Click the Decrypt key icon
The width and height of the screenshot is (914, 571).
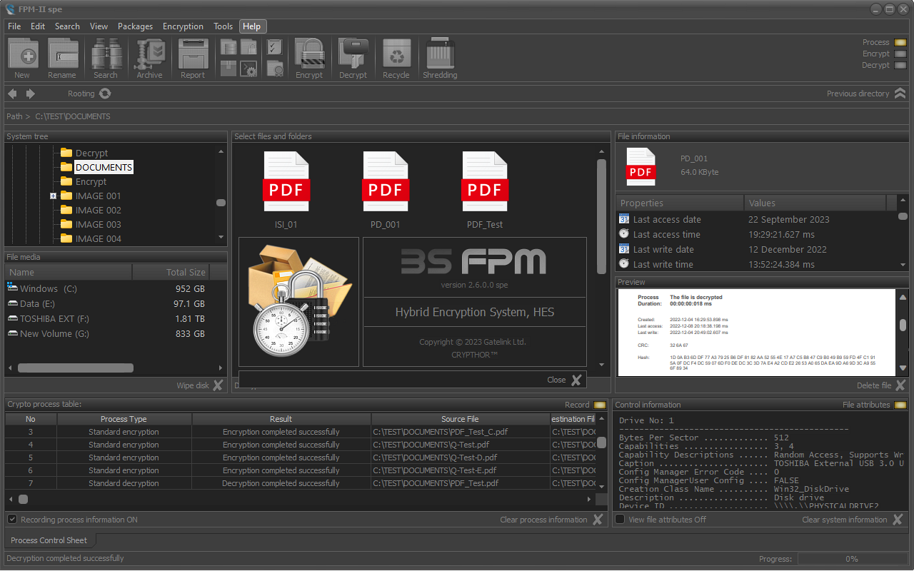coord(353,54)
